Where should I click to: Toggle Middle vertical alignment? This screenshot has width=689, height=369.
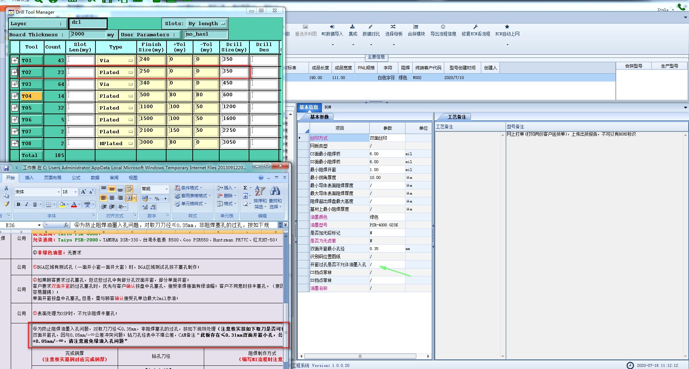pos(112,189)
